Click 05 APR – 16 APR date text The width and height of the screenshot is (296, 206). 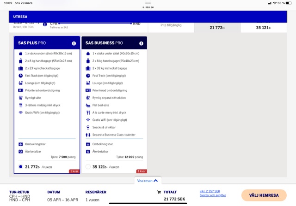[63, 200]
